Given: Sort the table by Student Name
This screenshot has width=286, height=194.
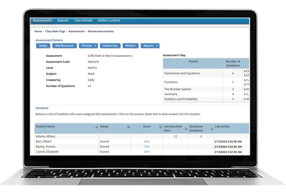Looking at the screenshot, I should [x=97, y=126].
